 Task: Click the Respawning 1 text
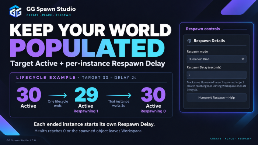pyautogui.click(x=86, y=111)
